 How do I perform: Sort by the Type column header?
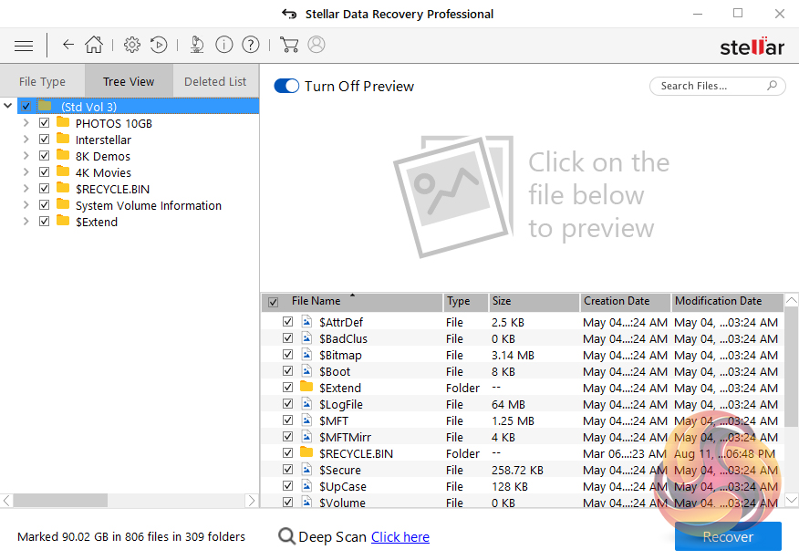tap(466, 302)
